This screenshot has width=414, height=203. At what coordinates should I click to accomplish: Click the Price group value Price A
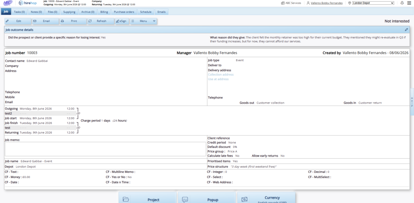(232, 151)
